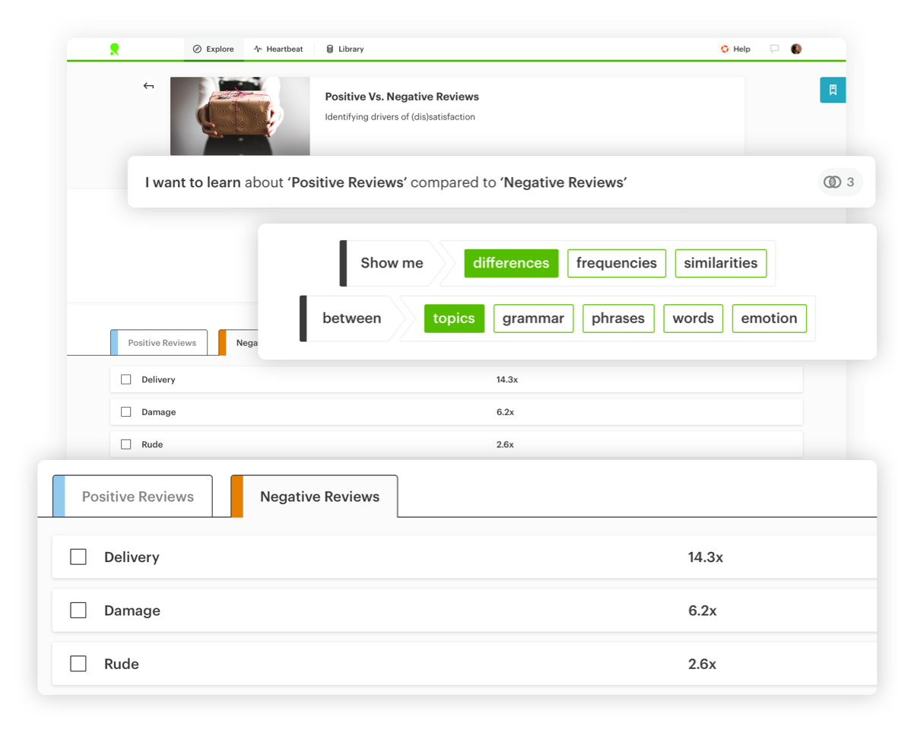Click the 'Identifying drivers of (dis)satisfaction' subtitle
The height and width of the screenshot is (733, 914).
coord(400,117)
